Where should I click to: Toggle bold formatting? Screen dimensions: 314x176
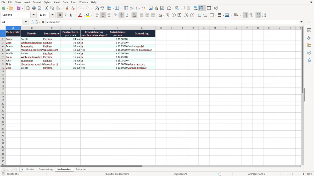coord(60,15)
